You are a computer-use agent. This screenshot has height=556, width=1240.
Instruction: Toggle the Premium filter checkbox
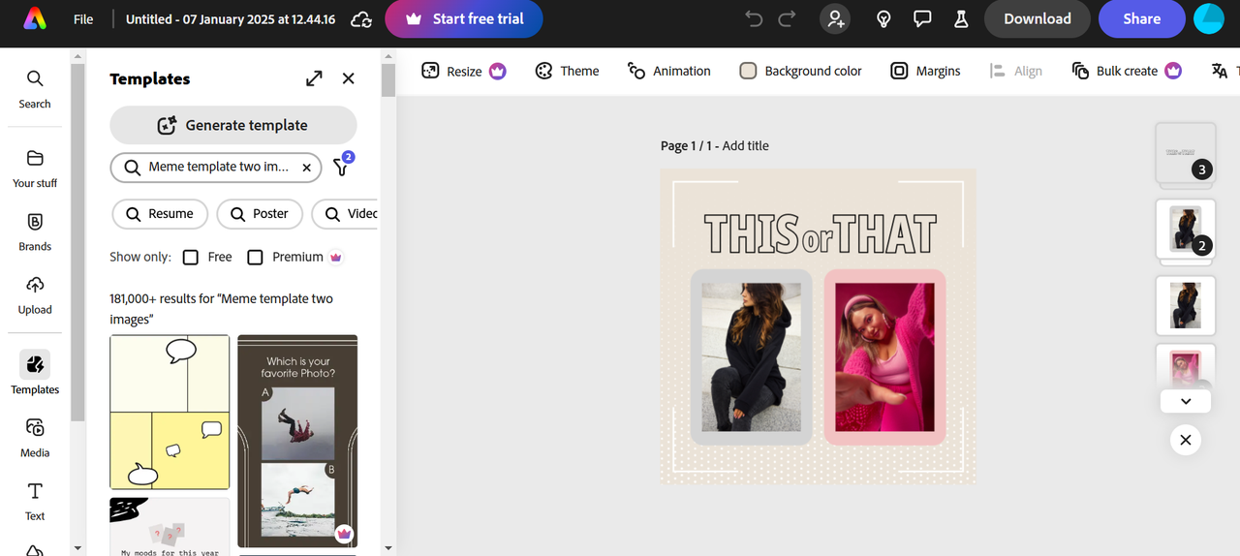tap(256, 257)
